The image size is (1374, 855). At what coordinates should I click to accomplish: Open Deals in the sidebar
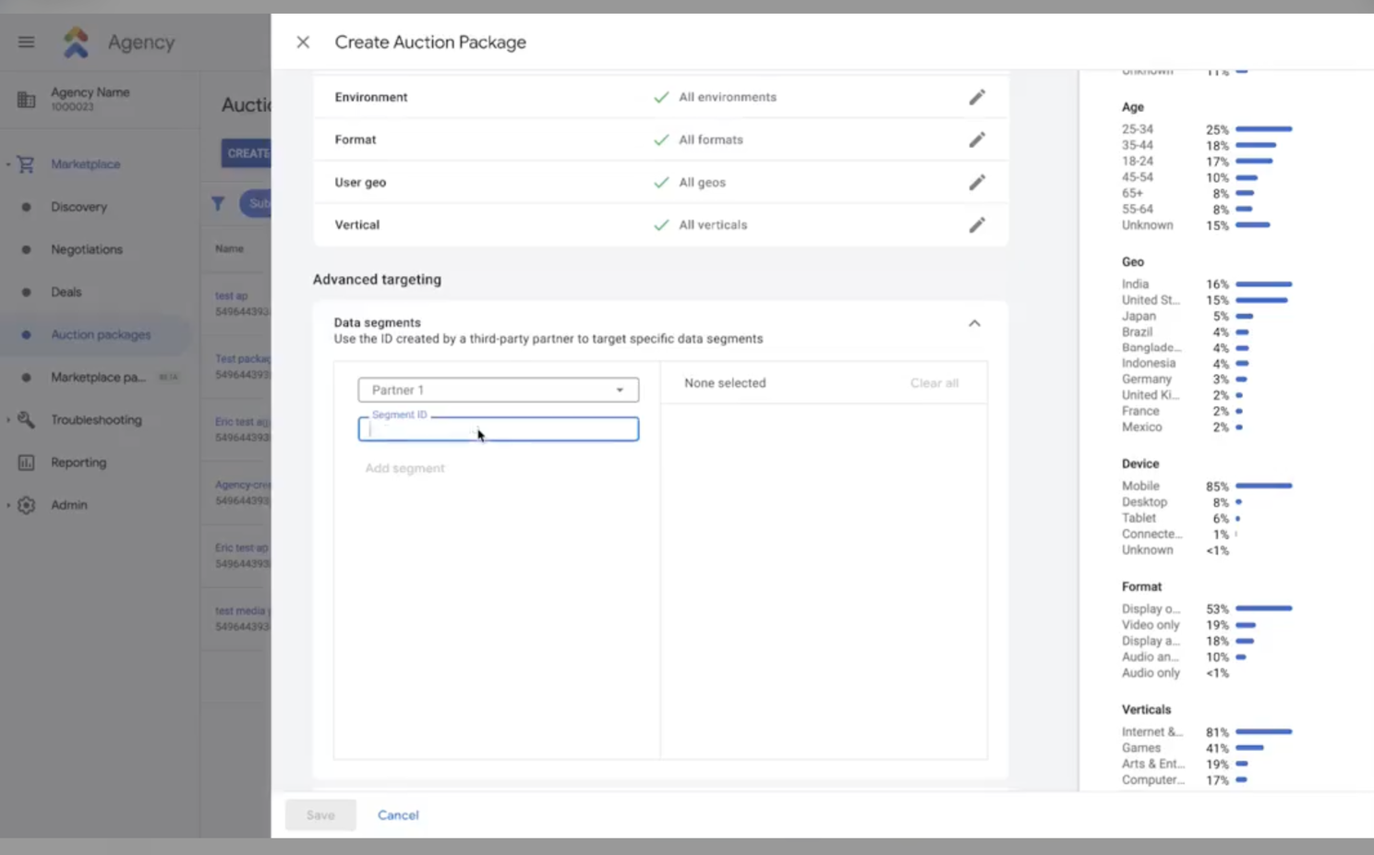[66, 292]
